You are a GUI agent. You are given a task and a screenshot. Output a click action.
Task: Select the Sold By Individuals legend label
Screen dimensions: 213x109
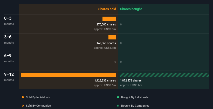click(x=38, y=97)
